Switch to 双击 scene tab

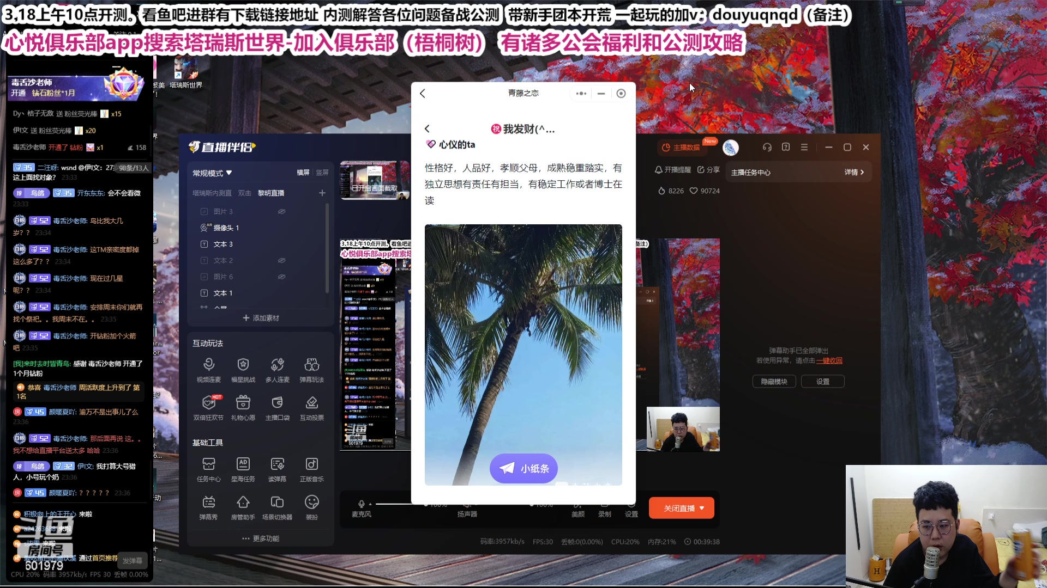pos(244,193)
